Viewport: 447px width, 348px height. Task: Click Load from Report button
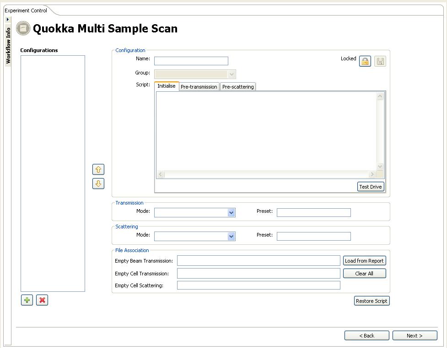(x=364, y=261)
